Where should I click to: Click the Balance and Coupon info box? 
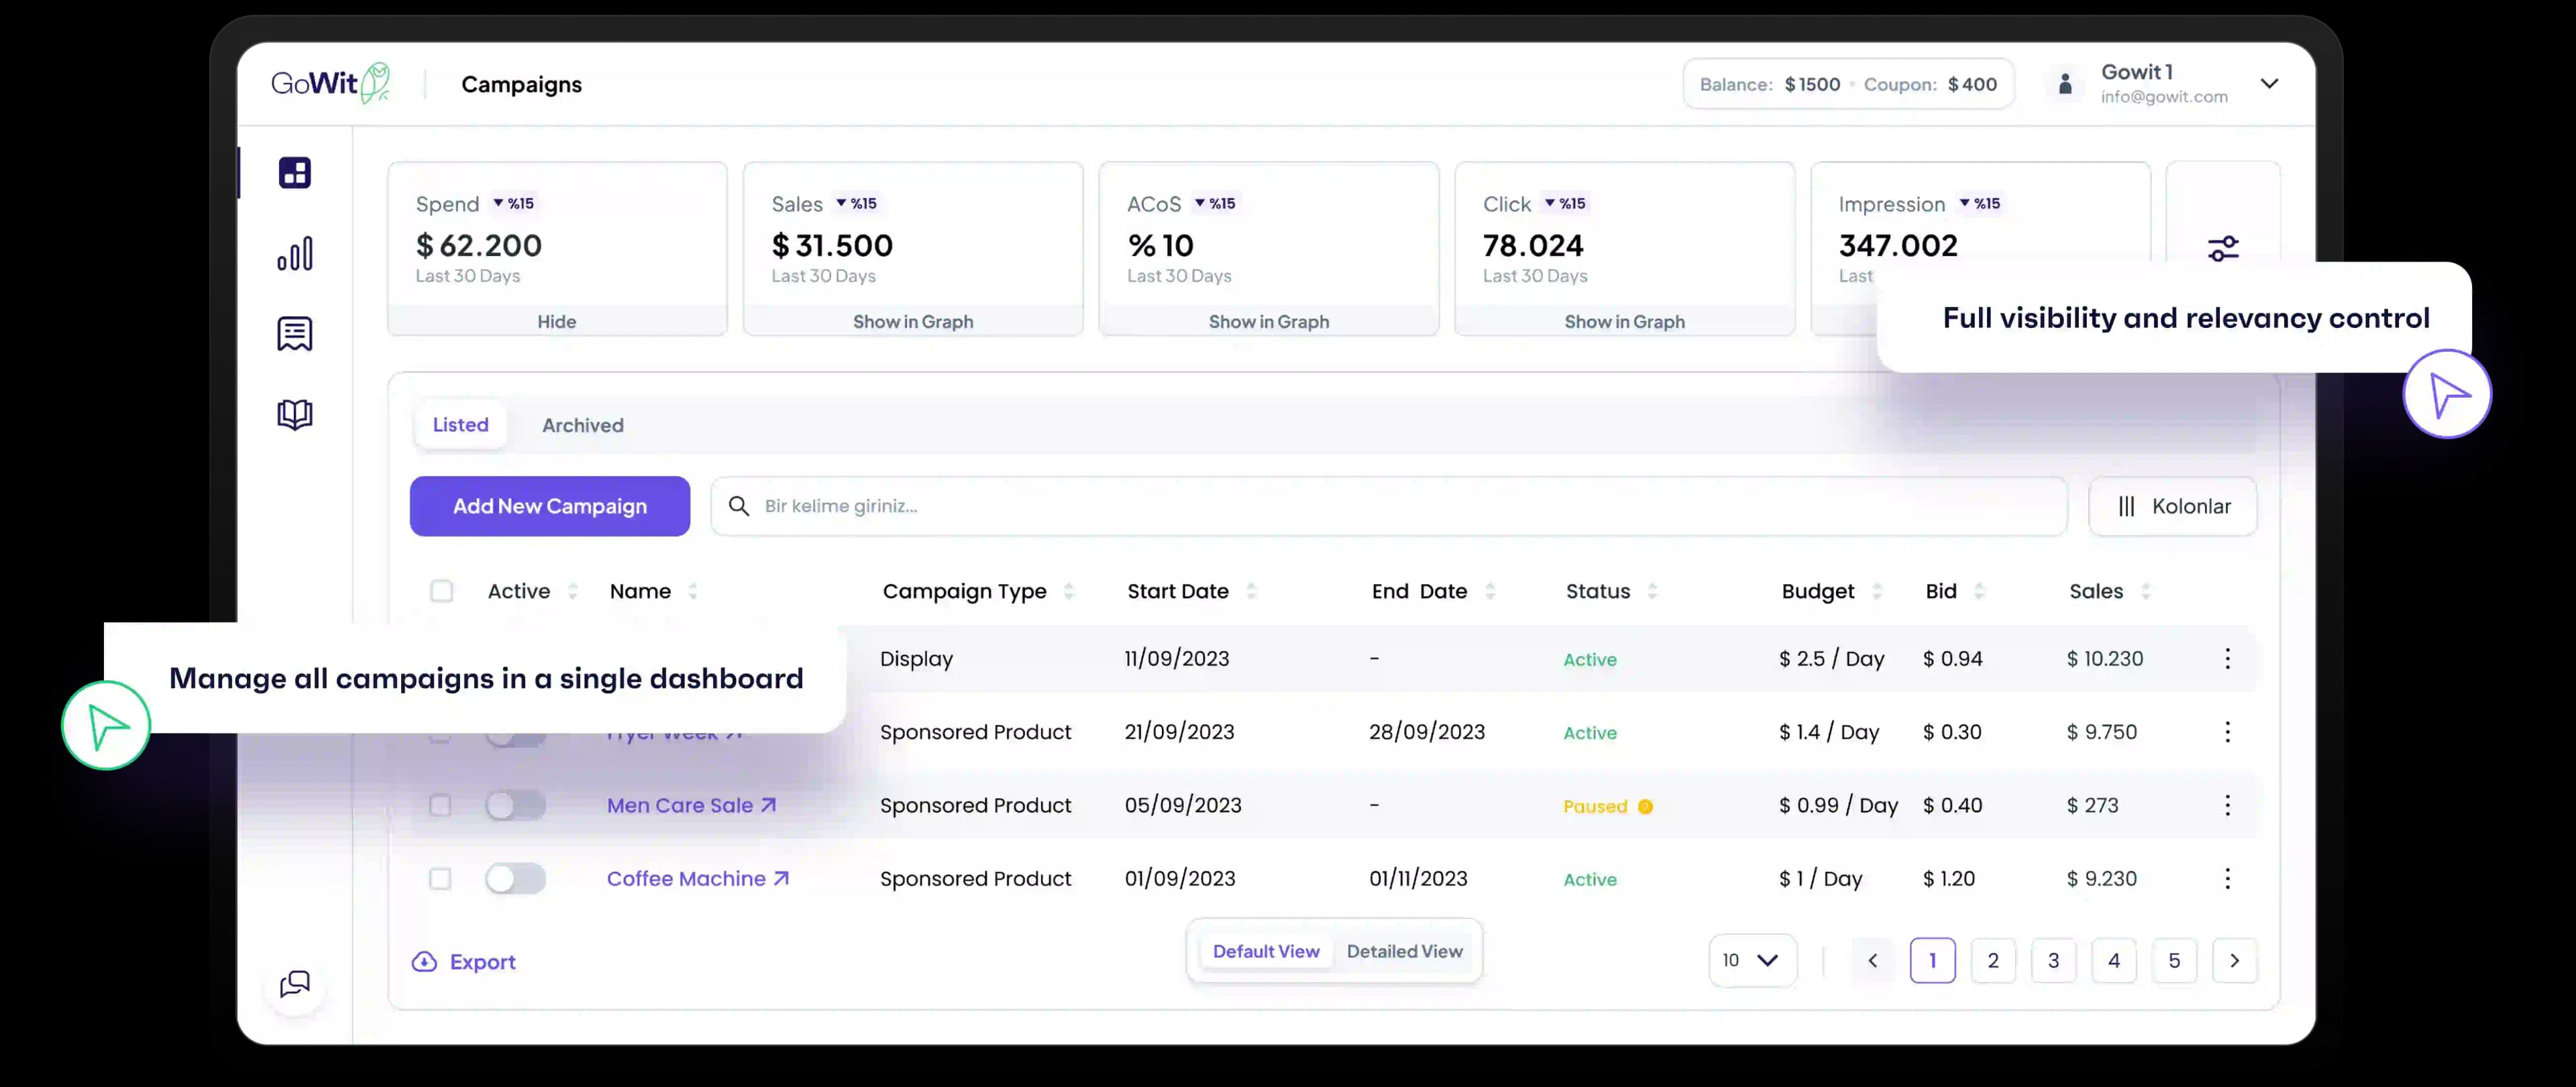1848,84
